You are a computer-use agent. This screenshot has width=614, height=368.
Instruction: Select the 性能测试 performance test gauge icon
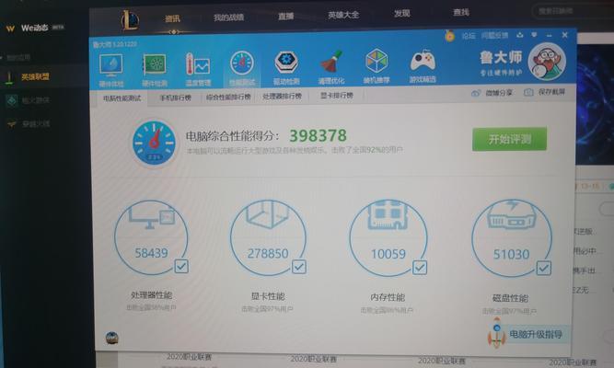pos(242,63)
